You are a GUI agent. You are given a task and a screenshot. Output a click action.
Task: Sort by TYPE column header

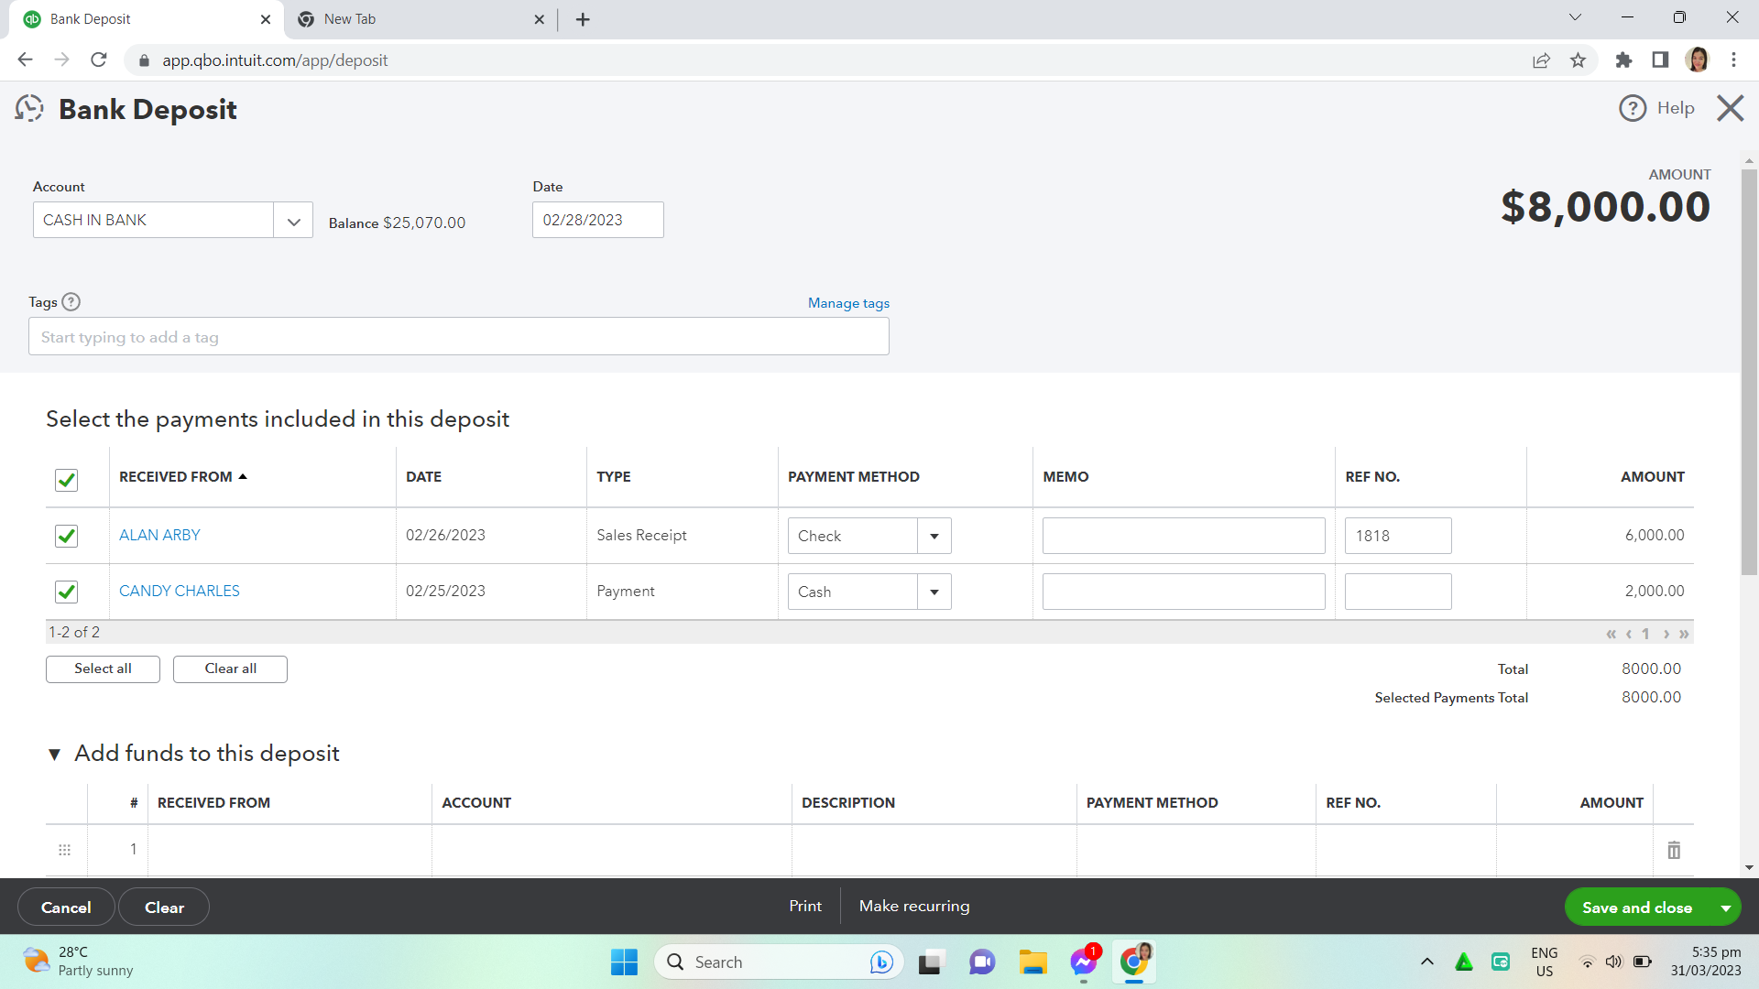click(x=614, y=477)
